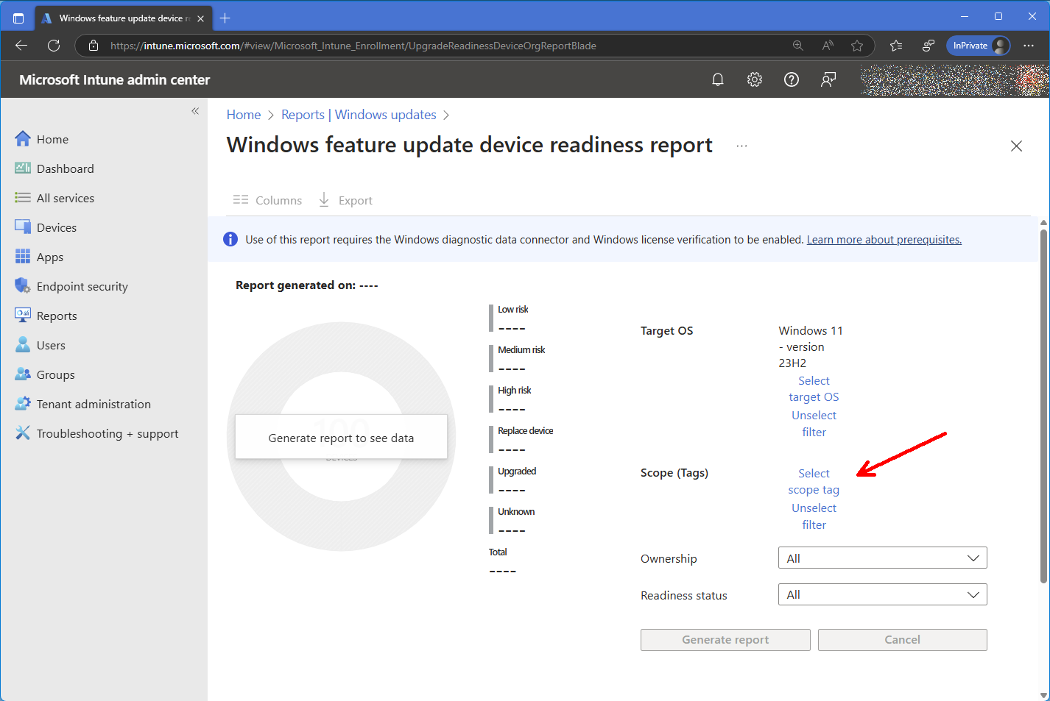Navigate to Reports breadcrumb

coord(303,115)
